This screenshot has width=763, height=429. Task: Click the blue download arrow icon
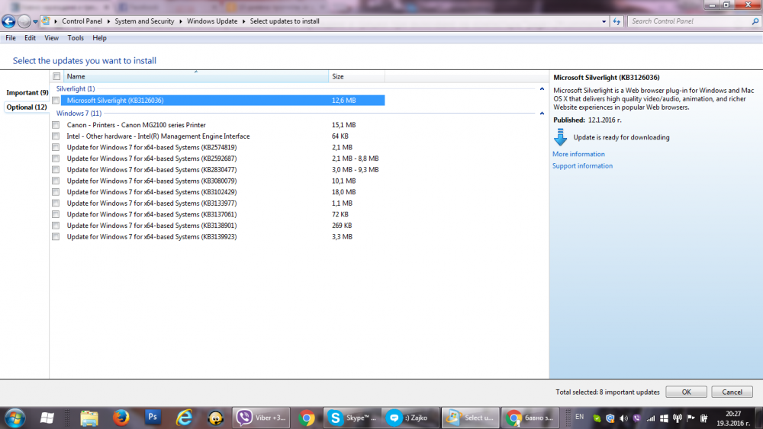click(x=561, y=137)
